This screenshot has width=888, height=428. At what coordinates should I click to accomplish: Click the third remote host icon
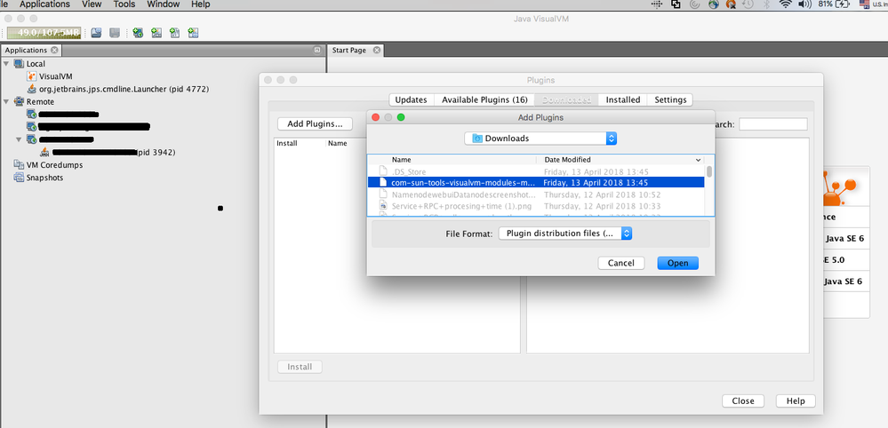point(32,139)
